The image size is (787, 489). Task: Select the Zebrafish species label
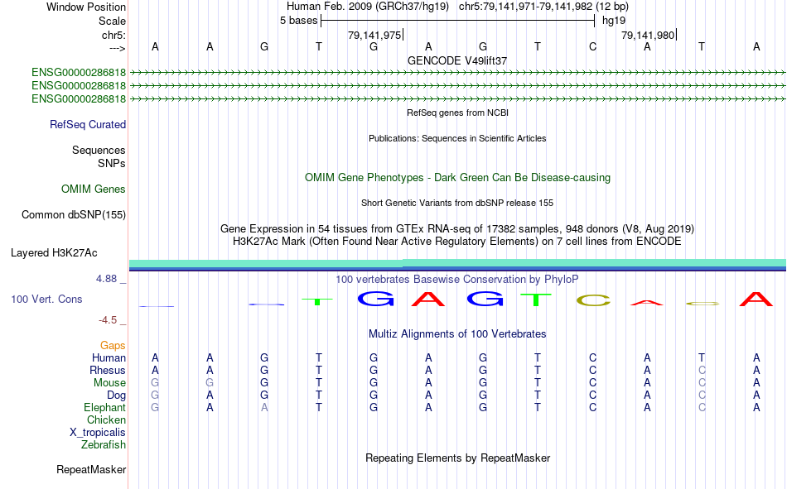[x=104, y=444]
